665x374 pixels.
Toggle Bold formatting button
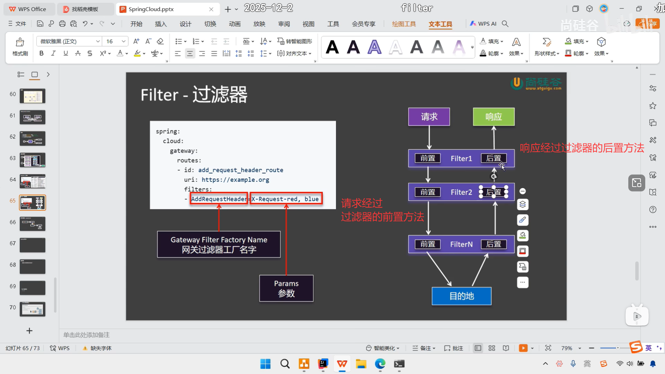42,53
